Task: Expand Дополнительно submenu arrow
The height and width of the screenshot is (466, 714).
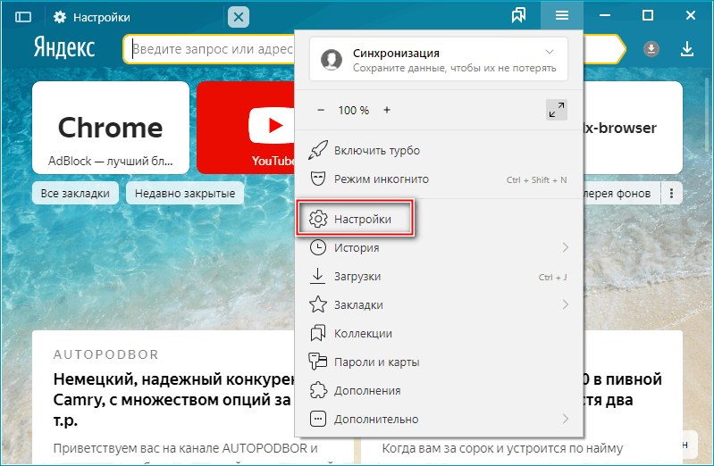Action: click(565, 419)
